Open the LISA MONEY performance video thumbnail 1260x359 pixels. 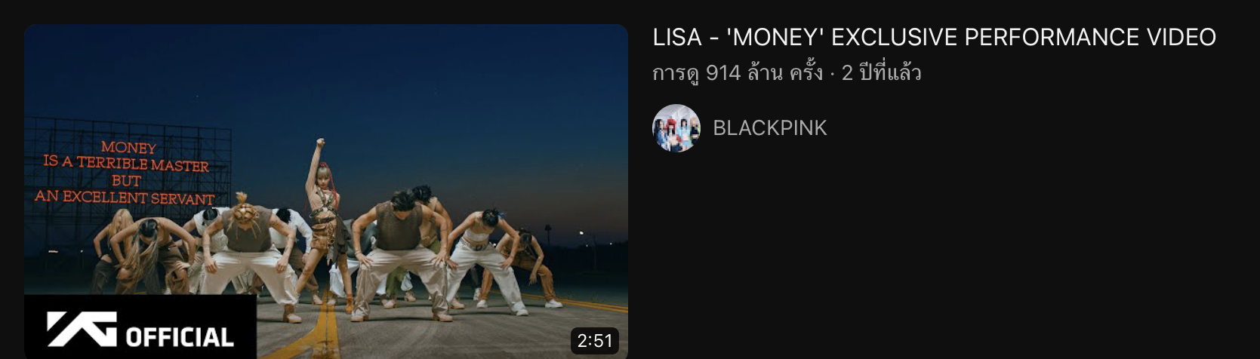(326, 192)
